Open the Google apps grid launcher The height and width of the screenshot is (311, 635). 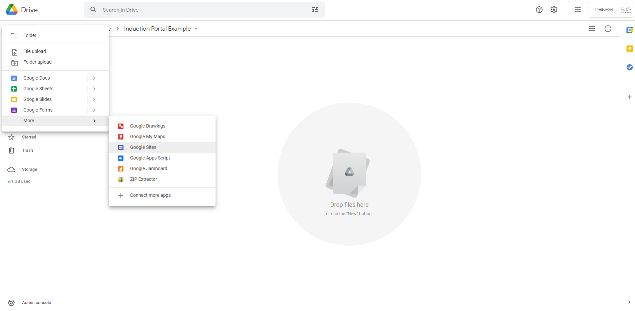(x=578, y=10)
